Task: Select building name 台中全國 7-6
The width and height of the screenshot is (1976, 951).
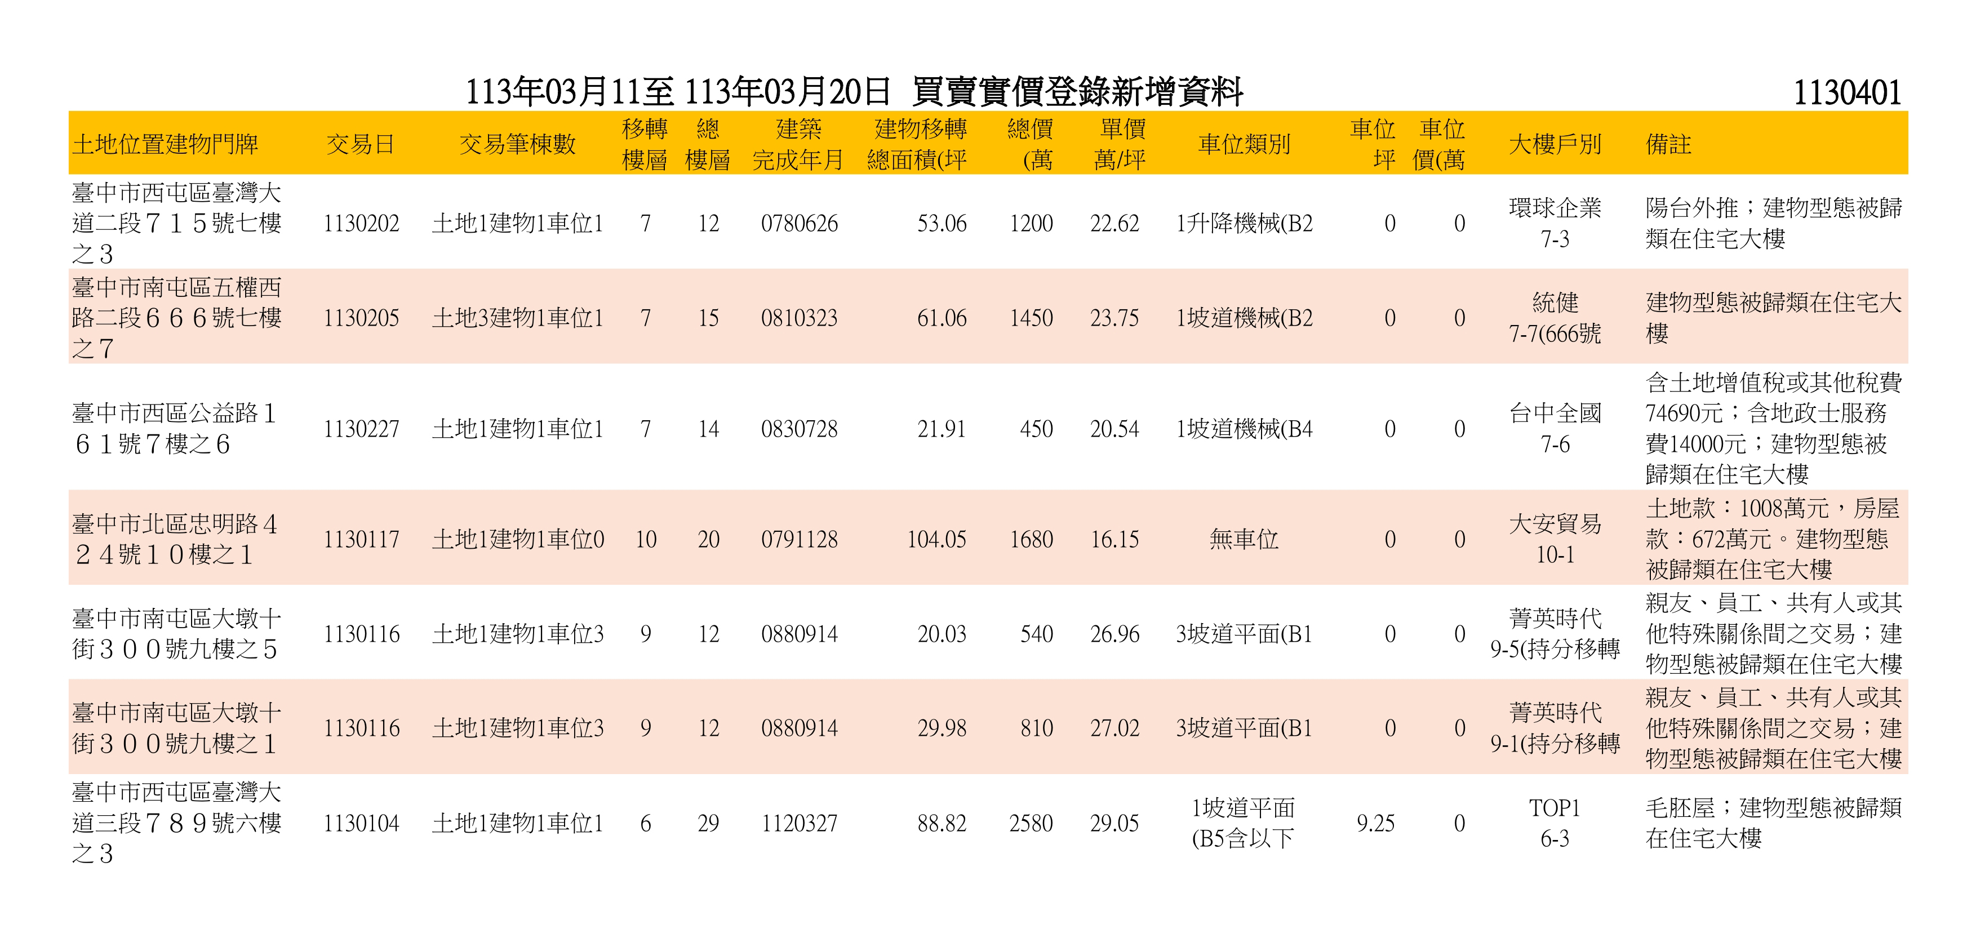Action: click(1555, 429)
